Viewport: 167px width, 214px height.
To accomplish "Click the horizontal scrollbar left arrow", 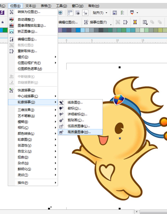I will (x=136, y=212).
